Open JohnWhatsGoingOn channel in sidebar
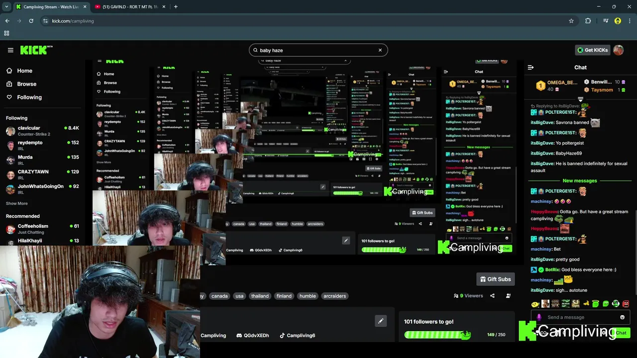The image size is (637, 358). click(42, 189)
